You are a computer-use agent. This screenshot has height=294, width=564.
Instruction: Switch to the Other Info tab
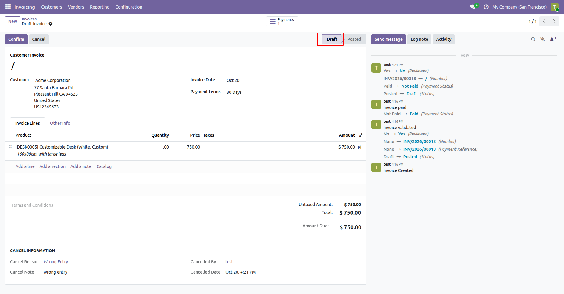[x=60, y=123]
